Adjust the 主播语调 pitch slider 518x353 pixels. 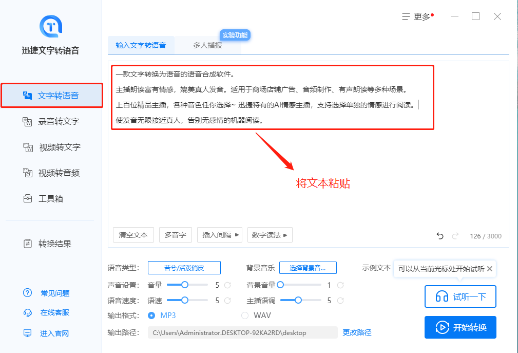(300, 300)
